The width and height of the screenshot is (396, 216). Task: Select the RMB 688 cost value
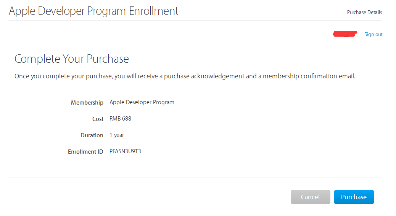[x=120, y=119]
